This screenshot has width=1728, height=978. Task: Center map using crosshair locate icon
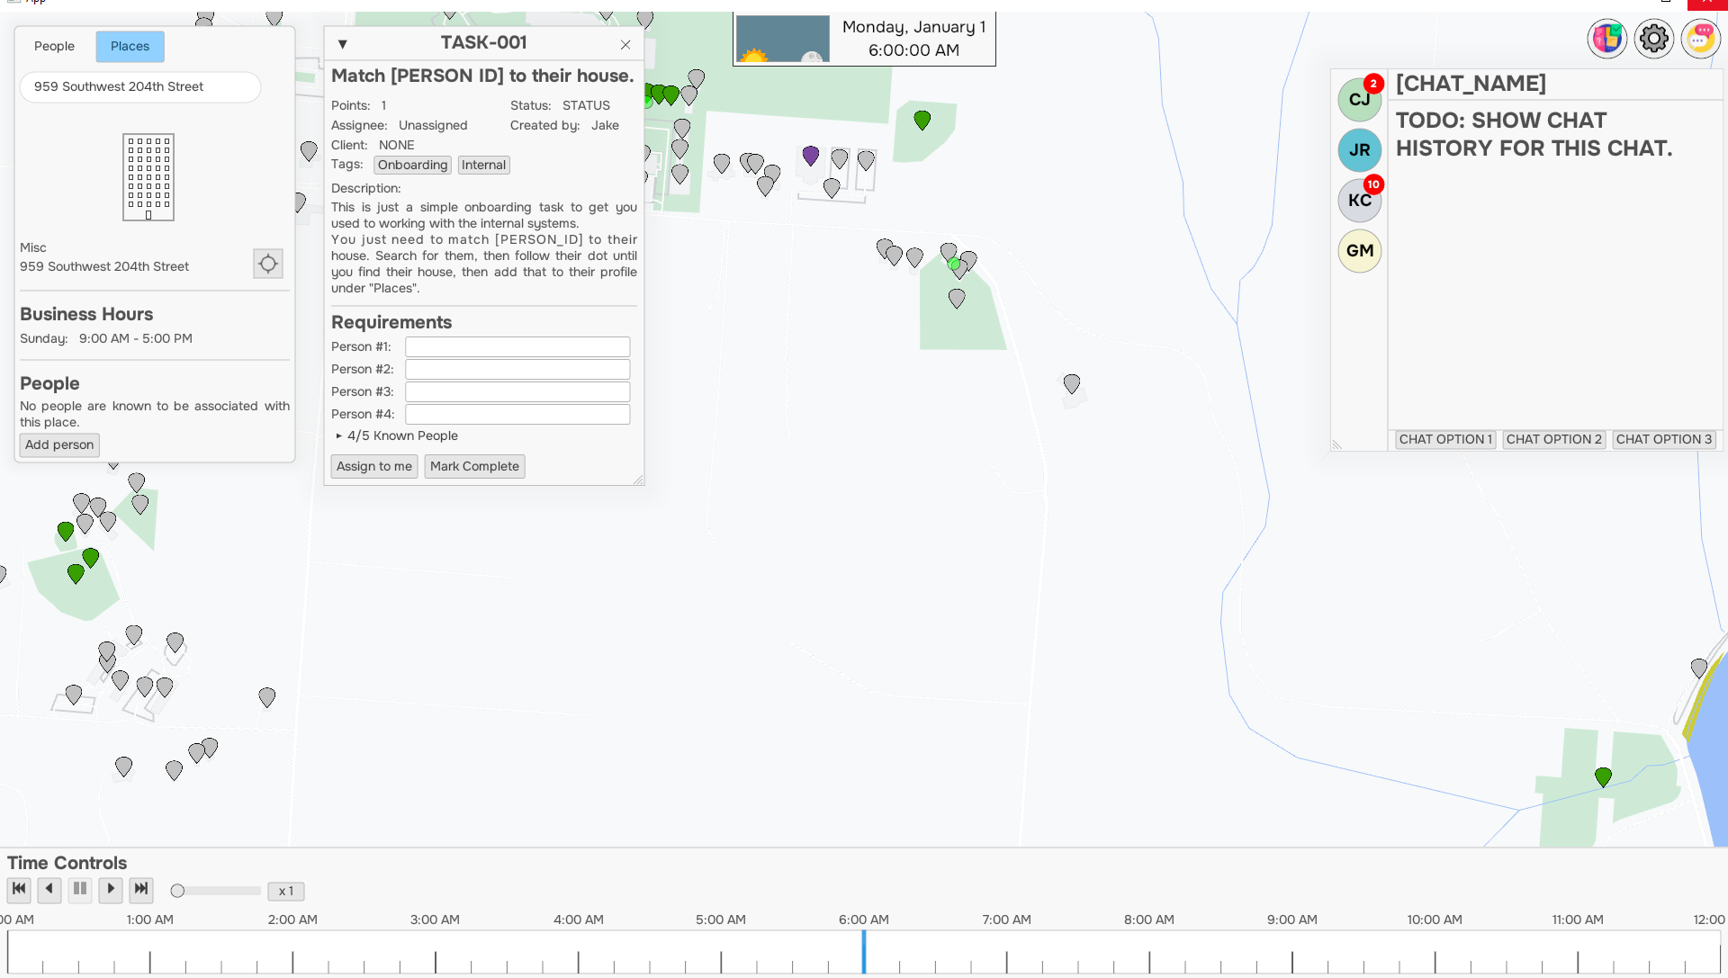[x=268, y=264]
